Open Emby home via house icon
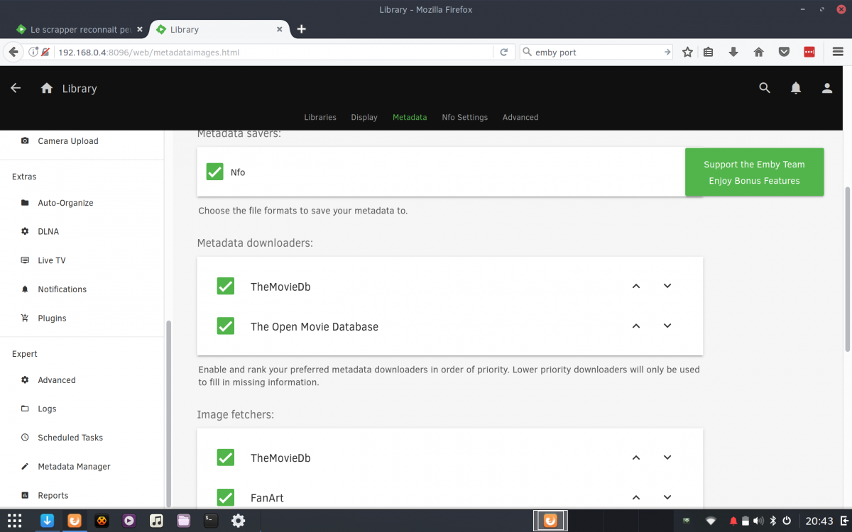852x532 pixels. click(x=47, y=88)
